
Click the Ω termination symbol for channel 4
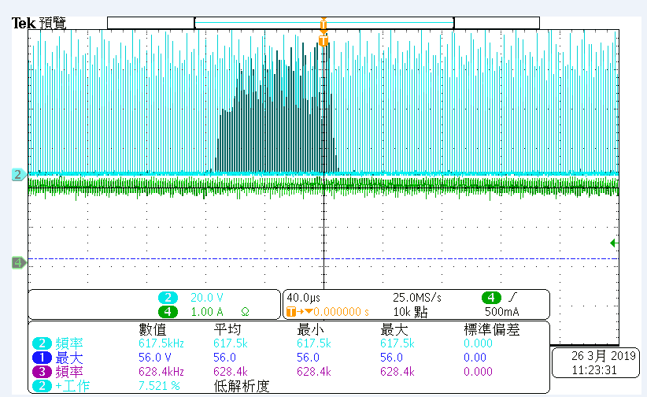(x=245, y=312)
